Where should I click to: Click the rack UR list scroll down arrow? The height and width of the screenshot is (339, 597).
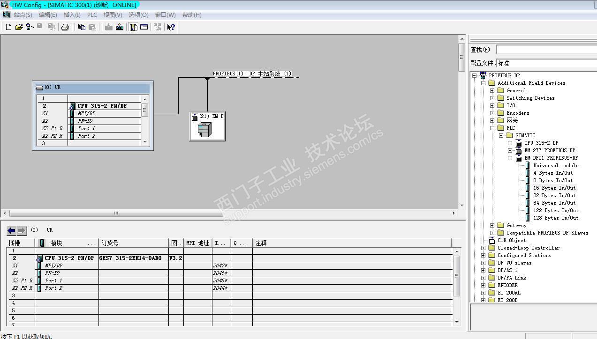[x=145, y=141]
